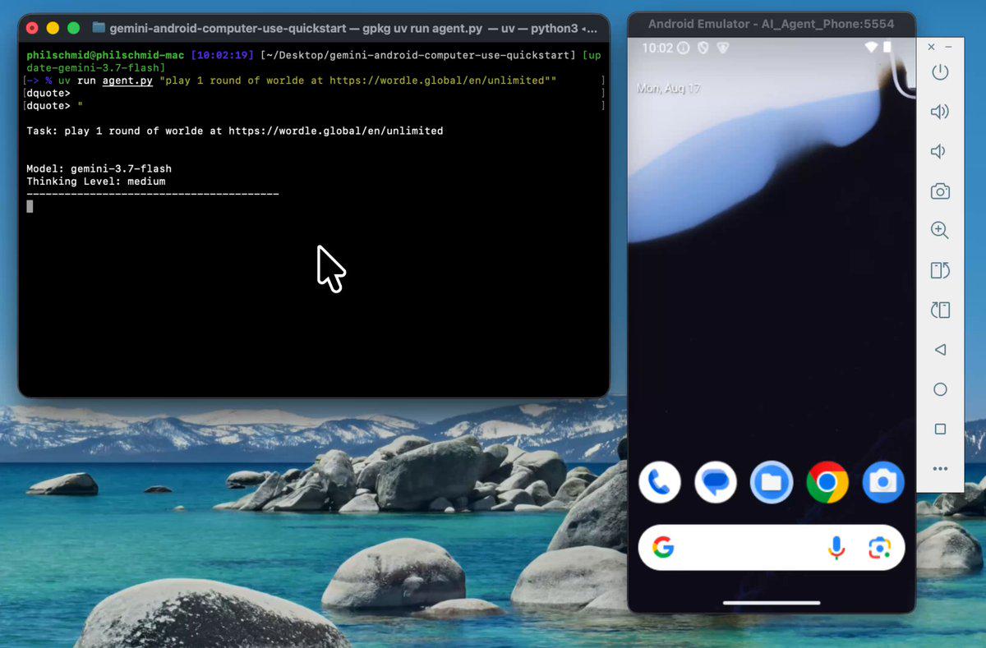The image size is (986, 648).
Task: Take emulator screenshot with camera icon
Action: pyautogui.click(x=940, y=191)
